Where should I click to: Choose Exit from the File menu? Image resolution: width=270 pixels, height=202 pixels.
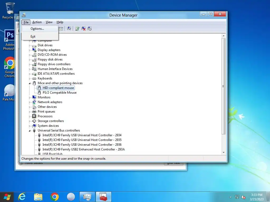[x=40, y=36]
